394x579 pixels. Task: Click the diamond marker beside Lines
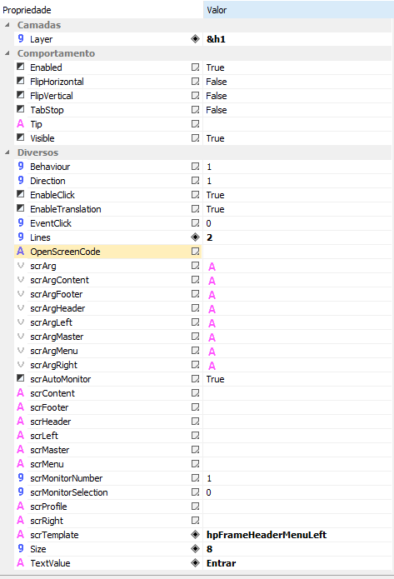click(x=195, y=237)
